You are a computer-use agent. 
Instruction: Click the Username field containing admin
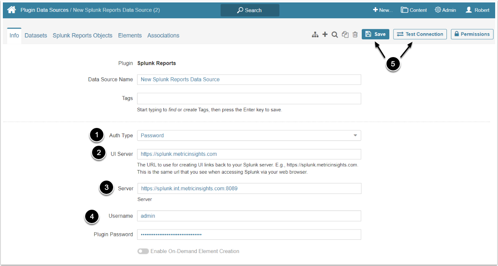coord(249,216)
